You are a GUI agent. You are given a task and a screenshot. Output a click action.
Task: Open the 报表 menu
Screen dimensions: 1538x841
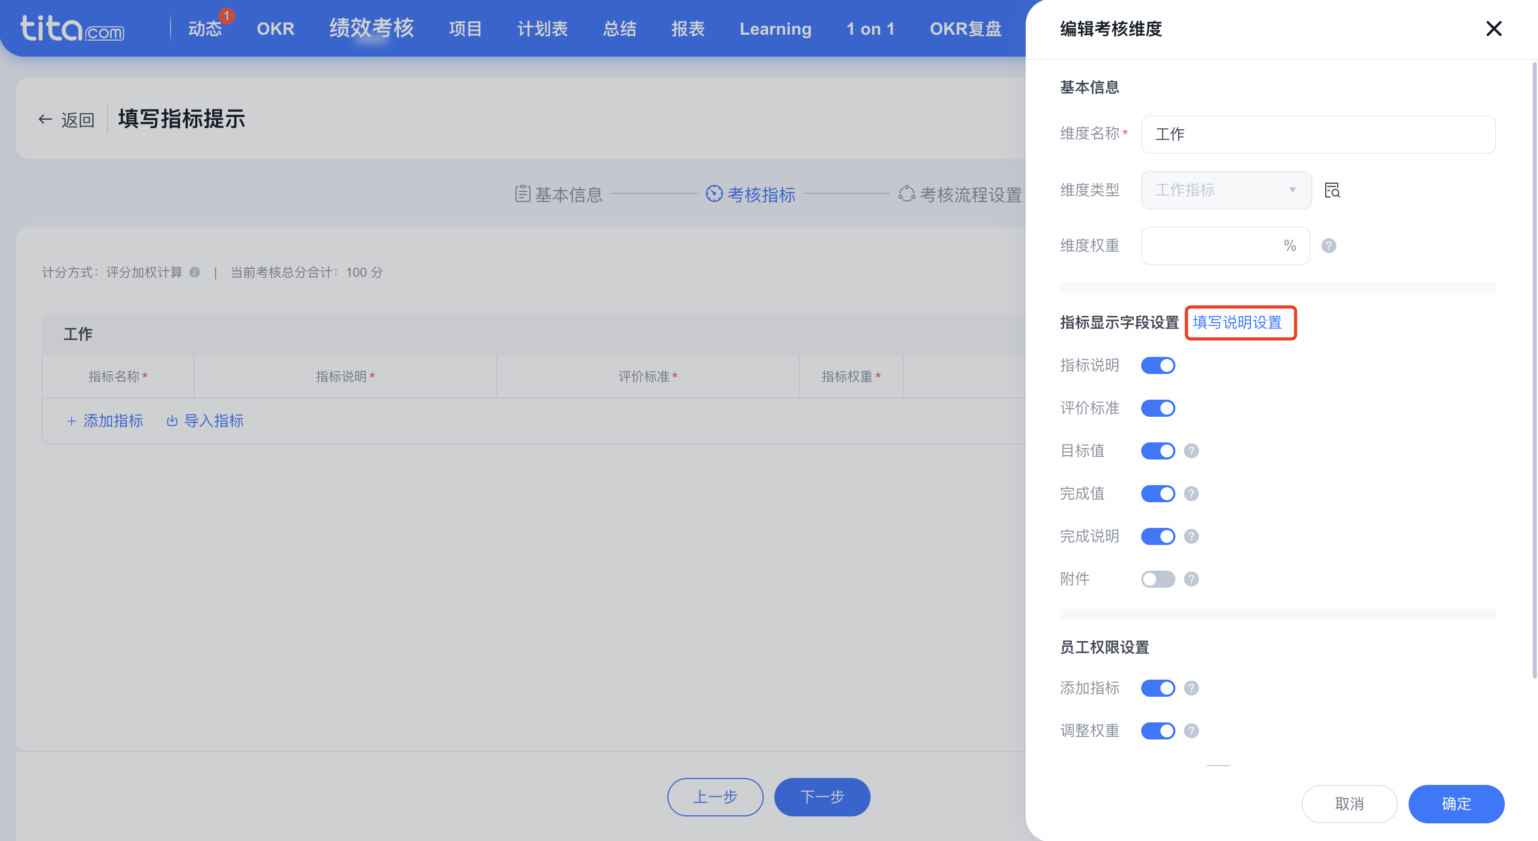pyautogui.click(x=688, y=29)
